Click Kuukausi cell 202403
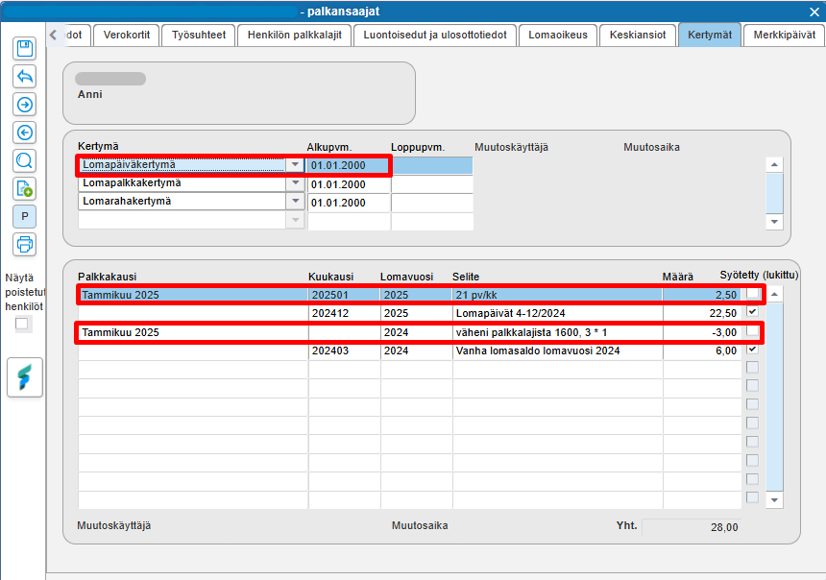The height and width of the screenshot is (580, 826). (x=344, y=350)
